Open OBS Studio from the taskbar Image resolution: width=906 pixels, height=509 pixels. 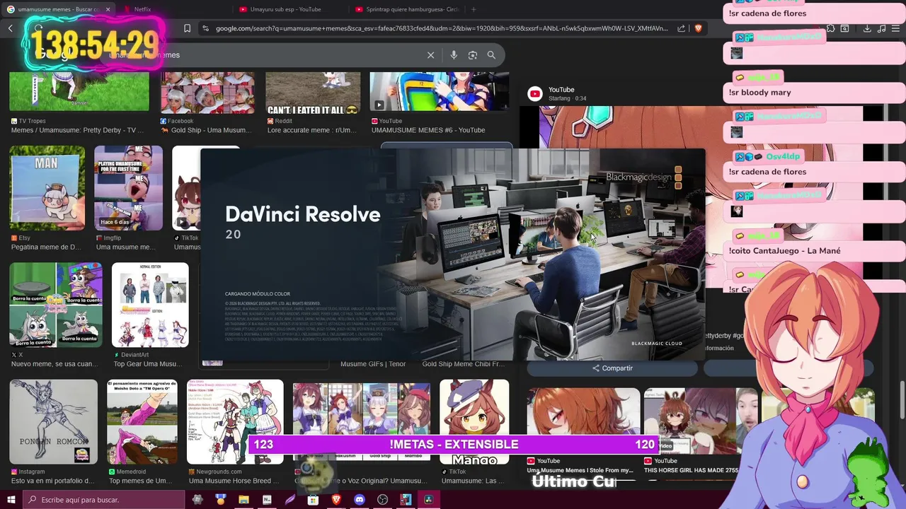[383, 500]
